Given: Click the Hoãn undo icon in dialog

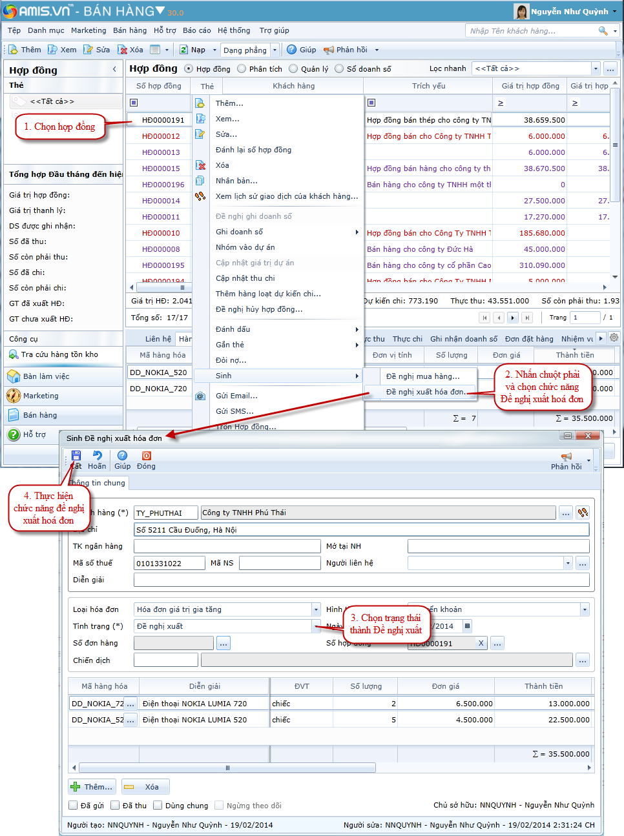Looking at the screenshot, I should coord(97,456).
